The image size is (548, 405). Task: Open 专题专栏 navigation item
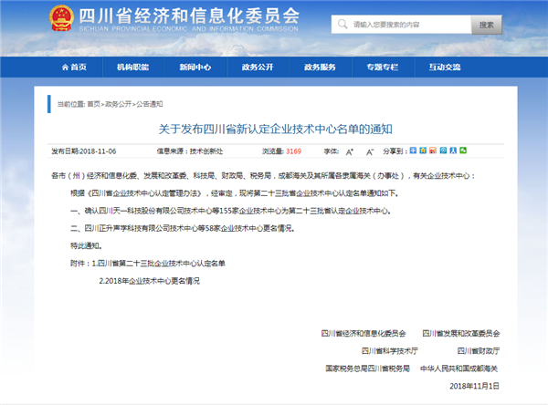click(x=382, y=67)
